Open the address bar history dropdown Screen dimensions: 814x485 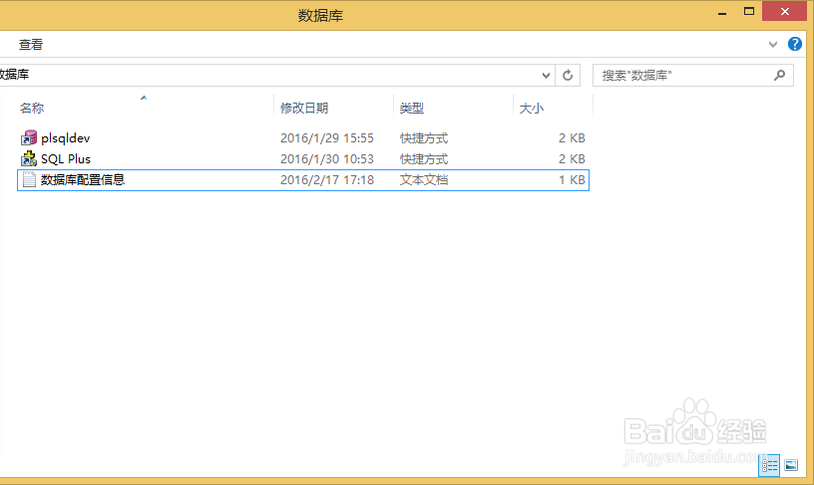point(546,75)
